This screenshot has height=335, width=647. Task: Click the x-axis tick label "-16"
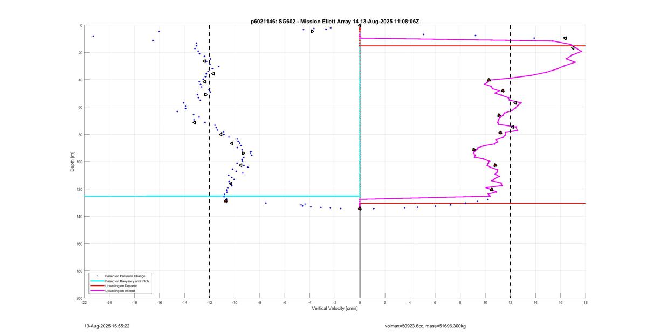[x=159, y=303]
